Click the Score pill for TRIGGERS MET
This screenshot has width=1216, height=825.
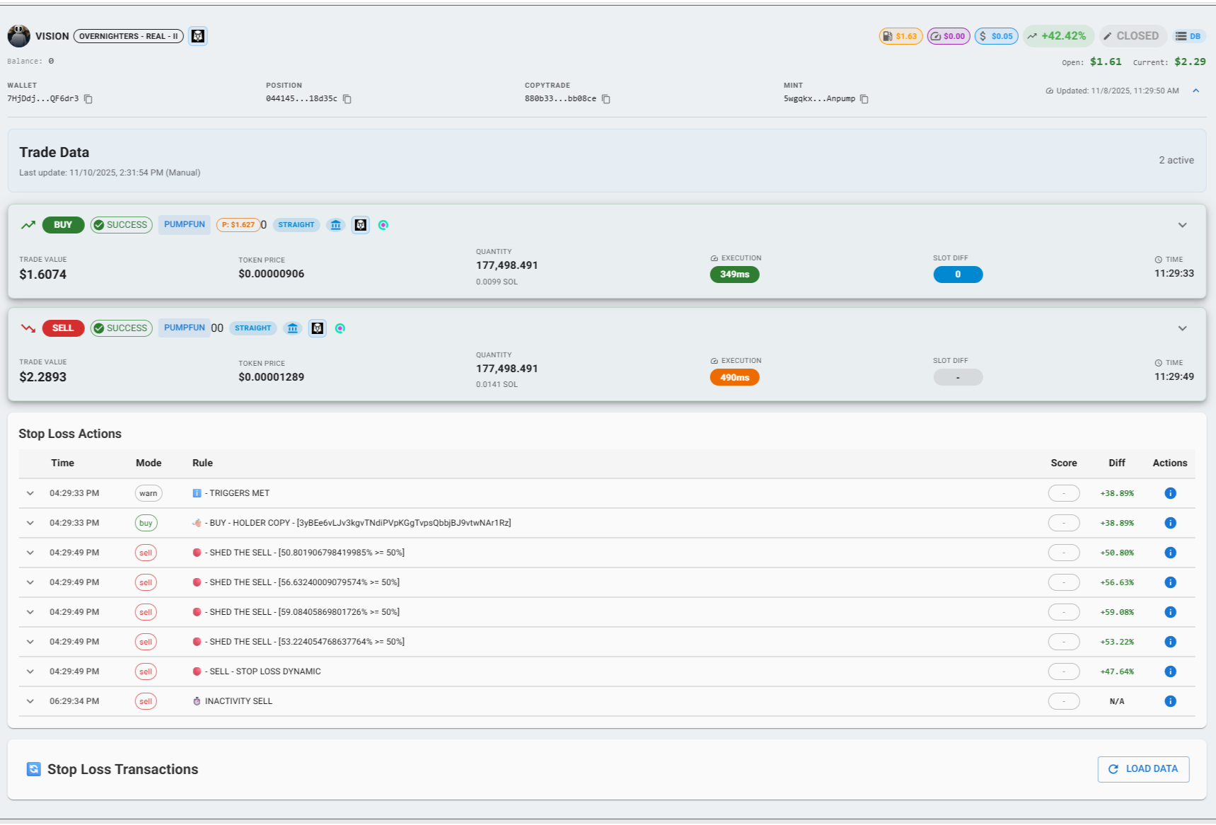click(1063, 493)
